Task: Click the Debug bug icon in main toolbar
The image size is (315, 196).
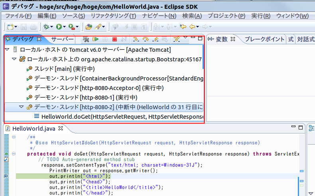Action: [x=46, y=27]
